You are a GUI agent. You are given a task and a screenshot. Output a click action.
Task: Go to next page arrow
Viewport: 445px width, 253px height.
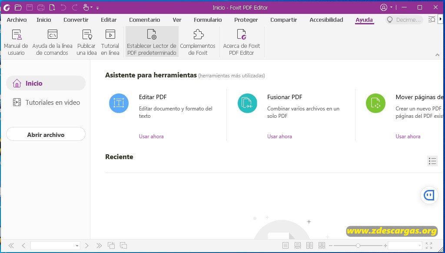coord(87,245)
